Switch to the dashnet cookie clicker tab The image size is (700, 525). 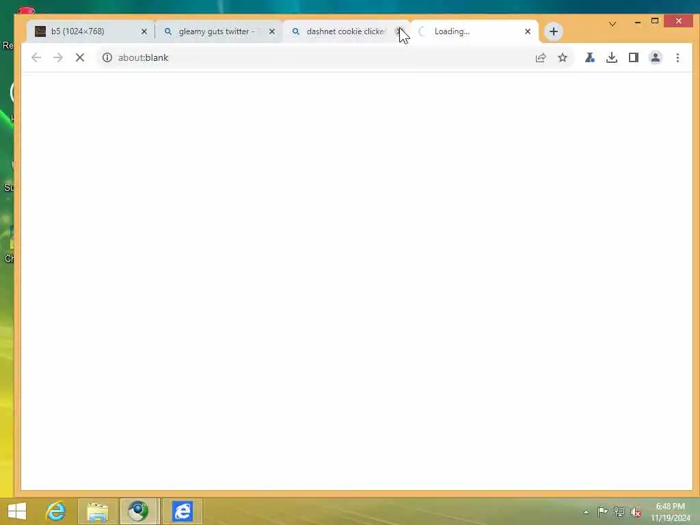tap(346, 31)
